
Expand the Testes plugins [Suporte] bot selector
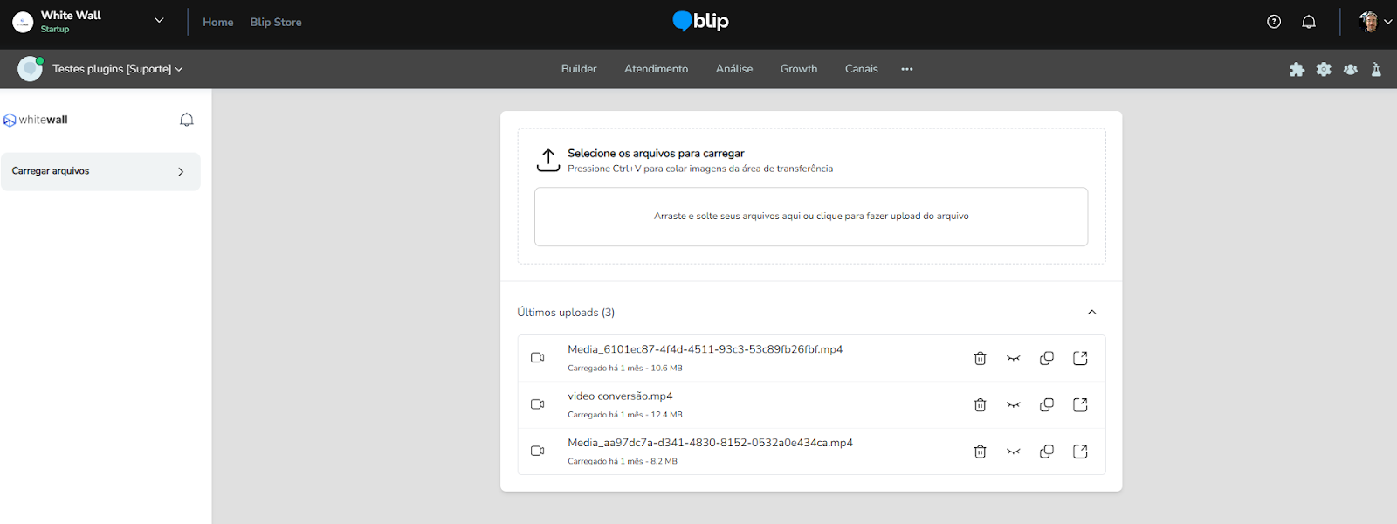(117, 69)
